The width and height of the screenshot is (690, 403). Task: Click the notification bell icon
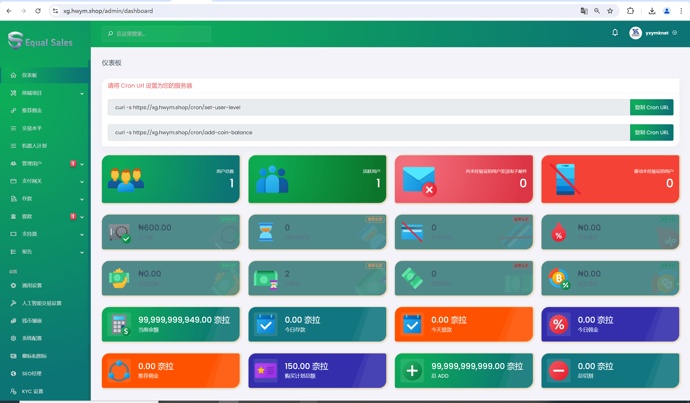(615, 33)
